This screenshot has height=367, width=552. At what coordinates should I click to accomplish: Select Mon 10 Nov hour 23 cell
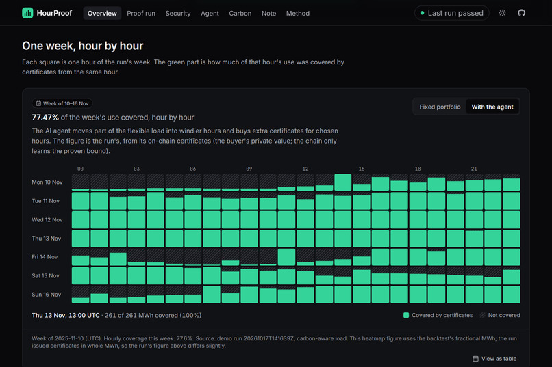(512, 182)
